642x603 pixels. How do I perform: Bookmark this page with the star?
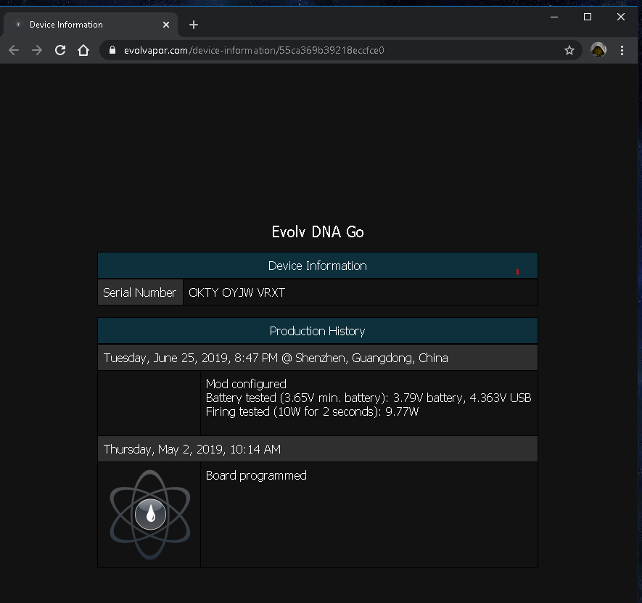click(x=569, y=50)
